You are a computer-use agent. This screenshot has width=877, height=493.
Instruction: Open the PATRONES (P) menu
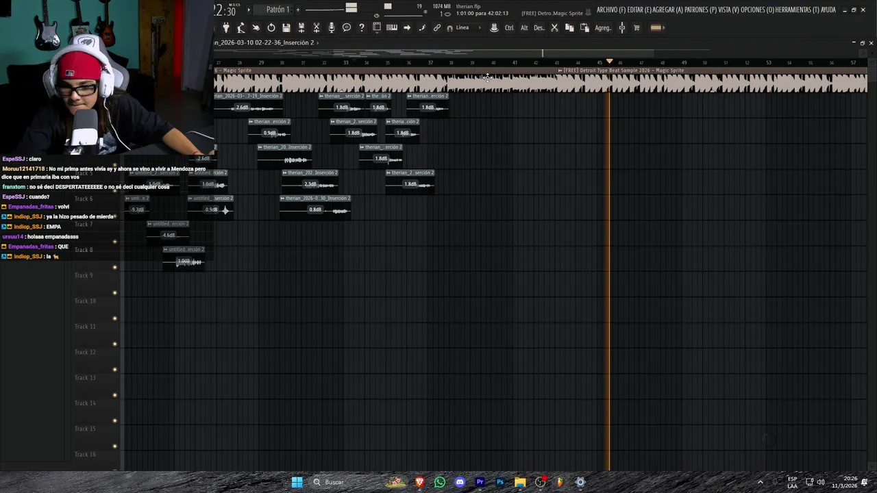tap(701, 10)
